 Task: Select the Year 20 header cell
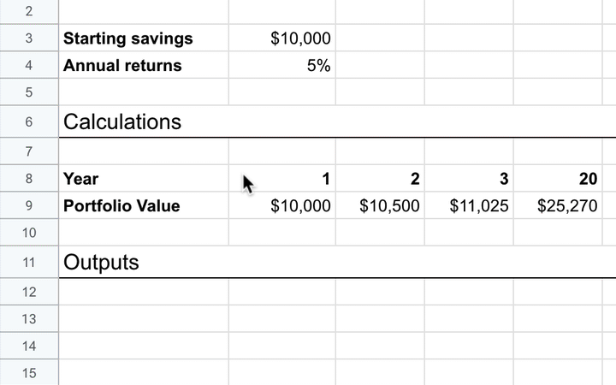(558, 179)
